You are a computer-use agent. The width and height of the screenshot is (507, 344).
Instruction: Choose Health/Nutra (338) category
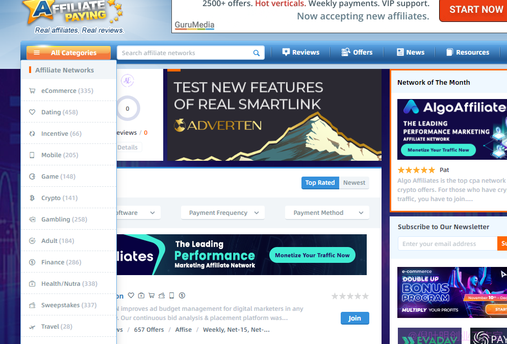(x=68, y=283)
